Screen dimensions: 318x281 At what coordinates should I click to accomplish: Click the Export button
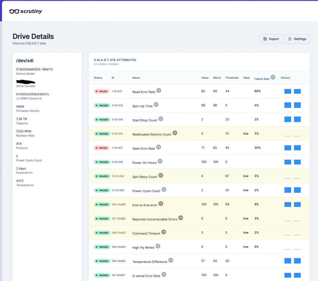(x=271, y=39)
